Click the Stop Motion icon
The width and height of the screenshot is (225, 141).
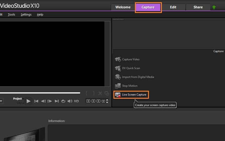[x=118, y=86]
